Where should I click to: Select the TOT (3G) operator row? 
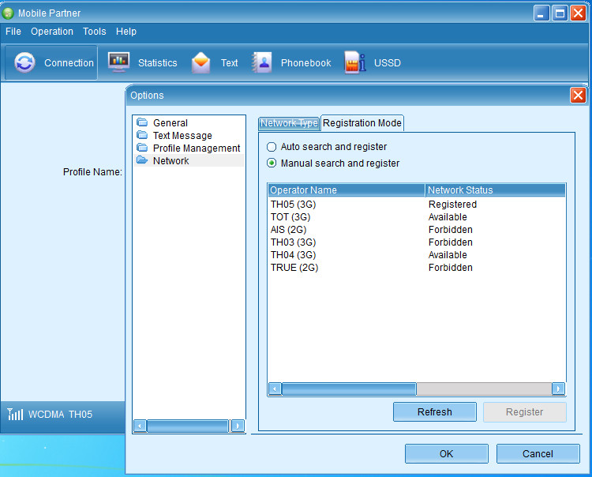coord(417,217)
